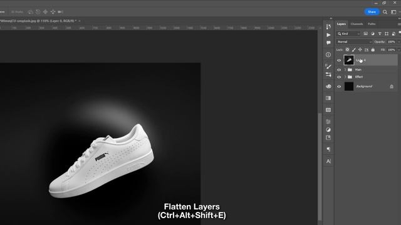Screen dimensions: 401x225
Task: Open the Paragraph panel icon
Action: [328, 149]
